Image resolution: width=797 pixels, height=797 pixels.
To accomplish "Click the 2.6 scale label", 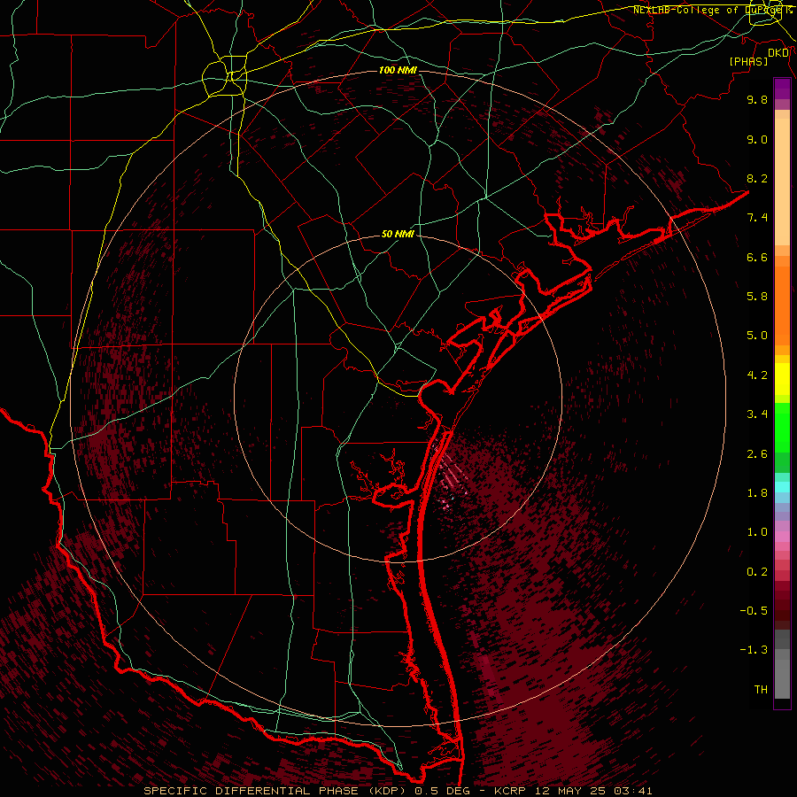I will 757,454.
